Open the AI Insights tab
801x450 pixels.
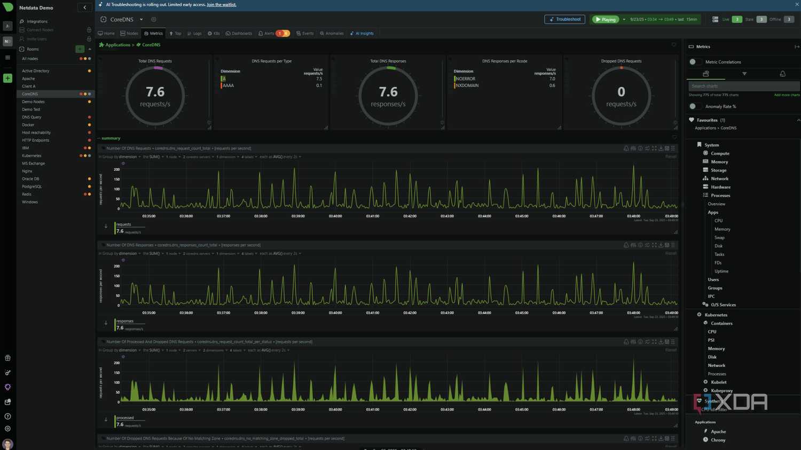[362, 34]
